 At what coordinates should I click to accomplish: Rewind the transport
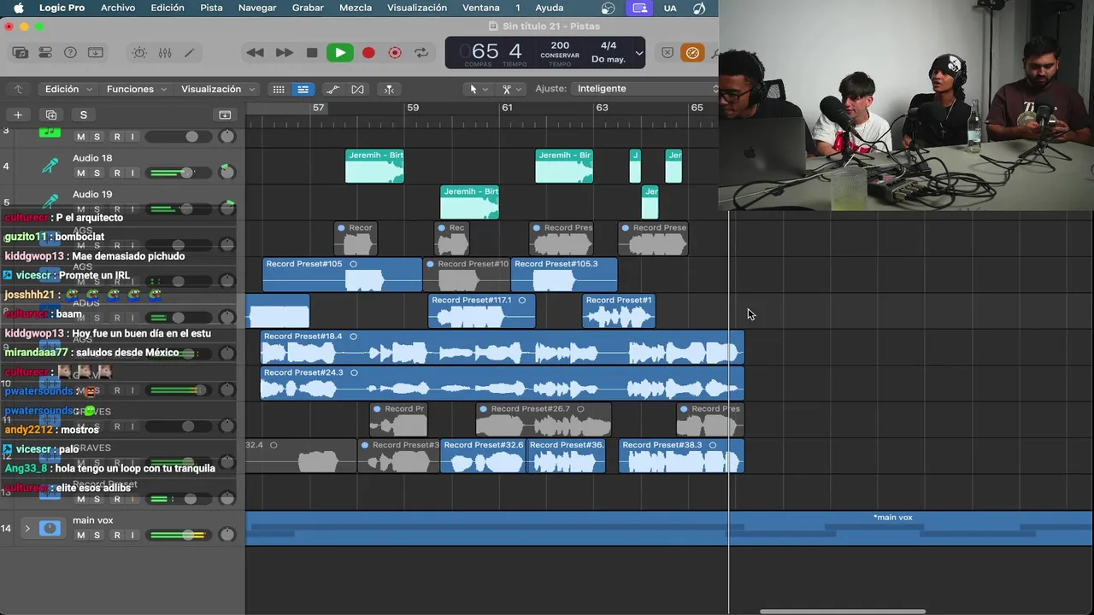pos(255,53)
